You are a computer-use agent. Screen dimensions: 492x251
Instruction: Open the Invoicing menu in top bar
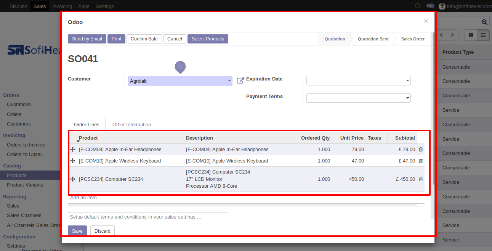62,6
